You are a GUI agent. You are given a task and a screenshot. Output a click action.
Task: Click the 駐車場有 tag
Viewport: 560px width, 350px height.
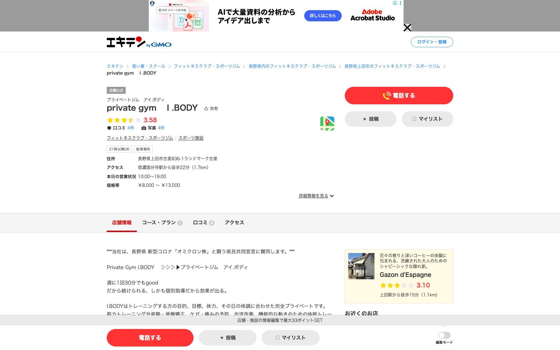[143, 149]
